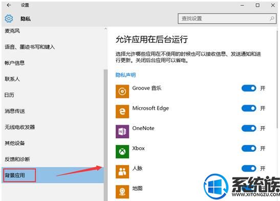Disable Microsoft Edge background toggle
280x201 pixels.
[249, 108]
